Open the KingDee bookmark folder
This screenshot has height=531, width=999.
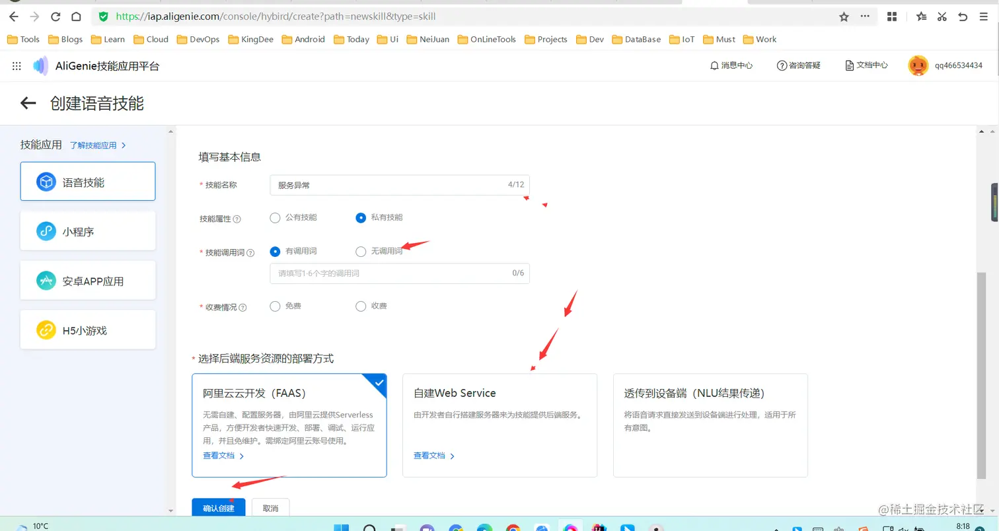click(x=250, y=40)
